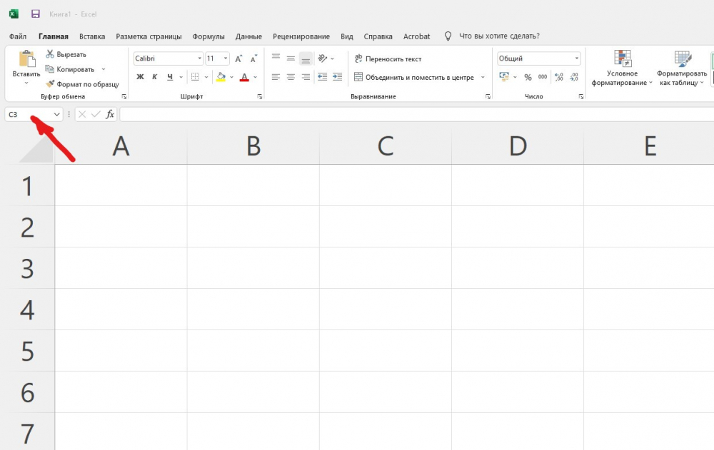714x450 pixels.
Task: Open the Calibri font name dropdown
Action: click(199, 58)
